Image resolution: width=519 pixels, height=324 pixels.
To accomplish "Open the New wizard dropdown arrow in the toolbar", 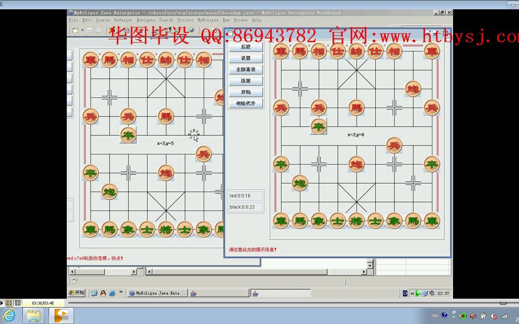I will click(x=82, y=30).
